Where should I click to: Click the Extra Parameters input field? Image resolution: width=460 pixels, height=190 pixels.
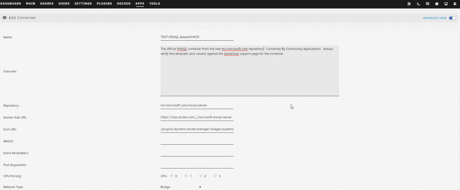(197, 153)
